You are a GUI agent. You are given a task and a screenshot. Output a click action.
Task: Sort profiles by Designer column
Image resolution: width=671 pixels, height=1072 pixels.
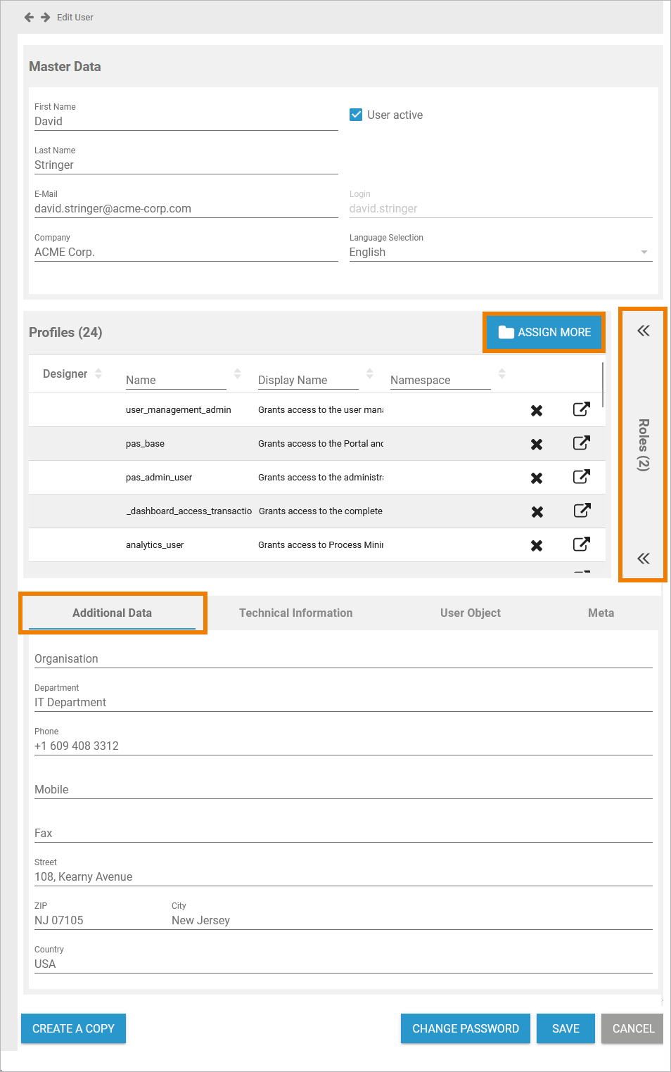98,374
